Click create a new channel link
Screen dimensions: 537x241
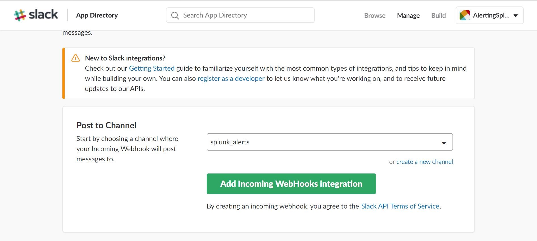[x=424, y=162]
